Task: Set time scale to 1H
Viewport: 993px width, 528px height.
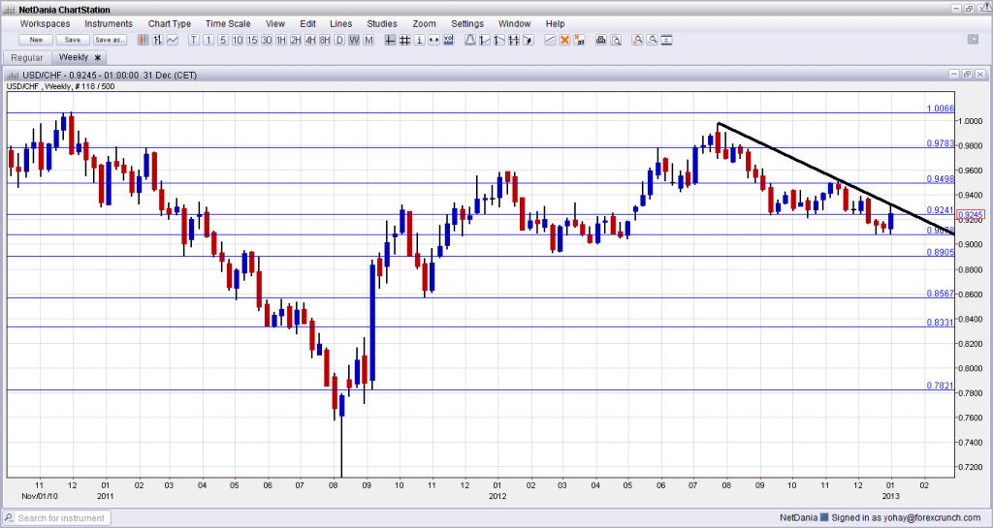Action: pos(281,40)
